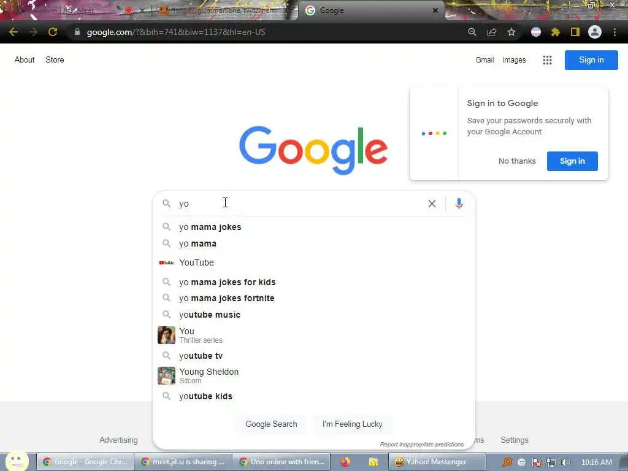
Task: Start voice search with the microphone
Action: pyautogui.click(x=459, y=204)
